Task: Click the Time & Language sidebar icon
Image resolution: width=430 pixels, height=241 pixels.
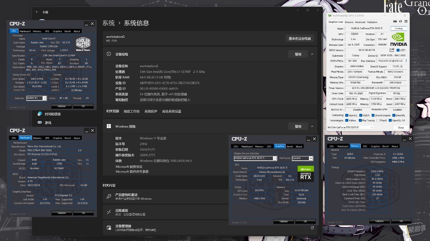Action: click(40, 114)
